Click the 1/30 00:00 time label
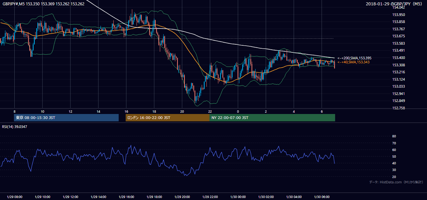This screenshot has height=200, width=427. pyautogui.click(x=238, y=197)
